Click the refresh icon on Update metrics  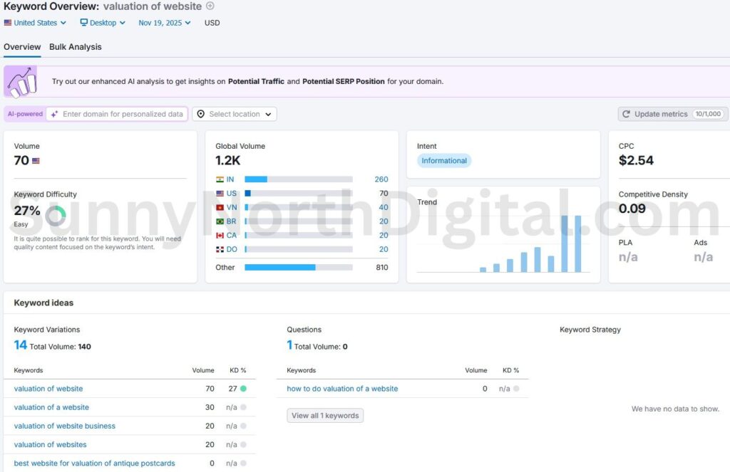point(627,113)
